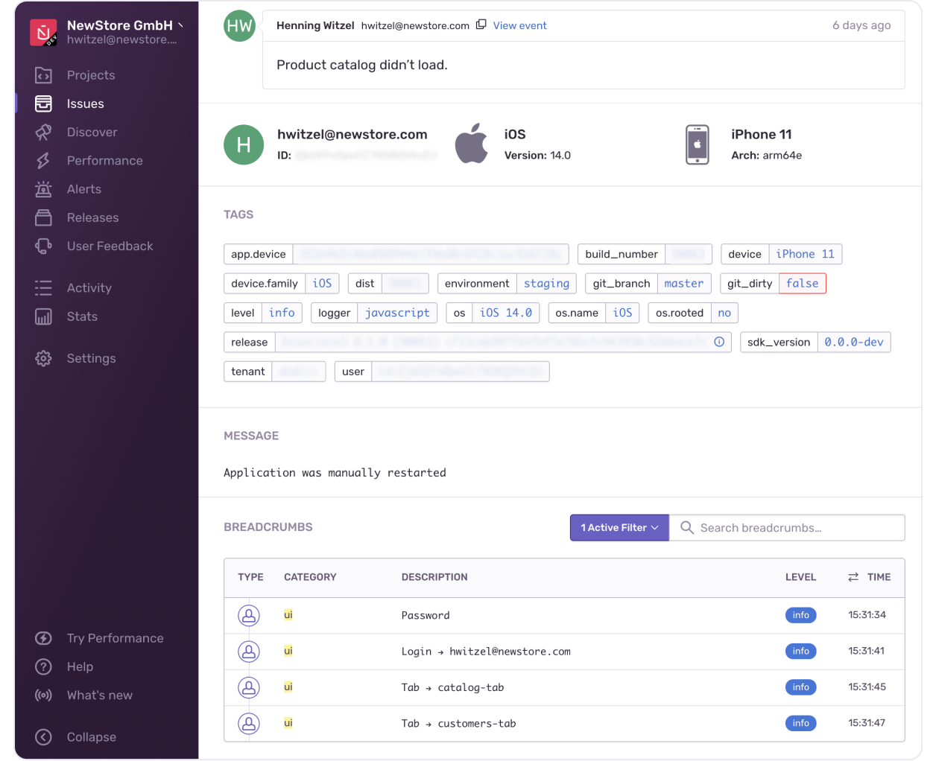Collapse the sidebar
The image size is (936, 761).
pos(44,737)
